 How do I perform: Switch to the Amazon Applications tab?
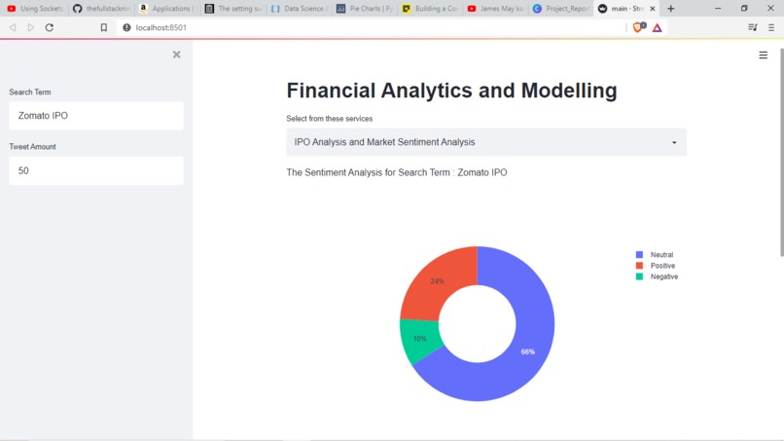pyautogui.click(x=167, y=9)
